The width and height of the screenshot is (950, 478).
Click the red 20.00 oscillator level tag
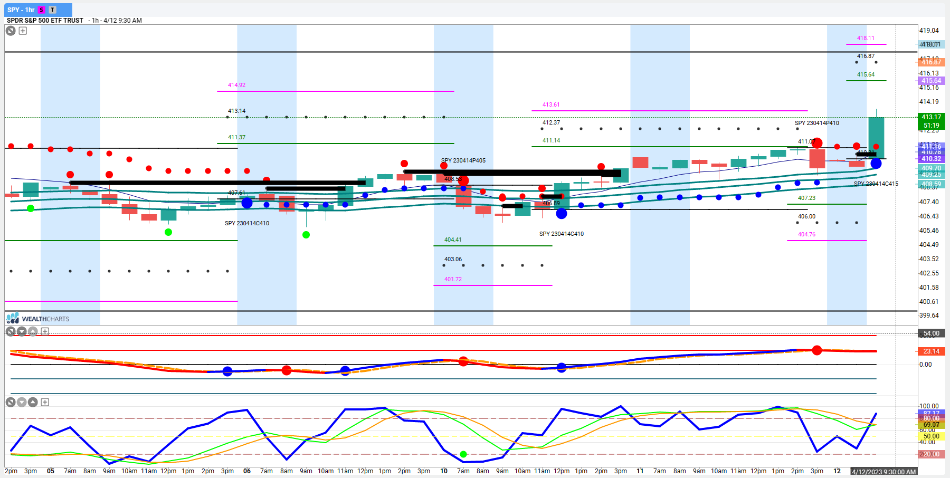click(x=932, y=454)
